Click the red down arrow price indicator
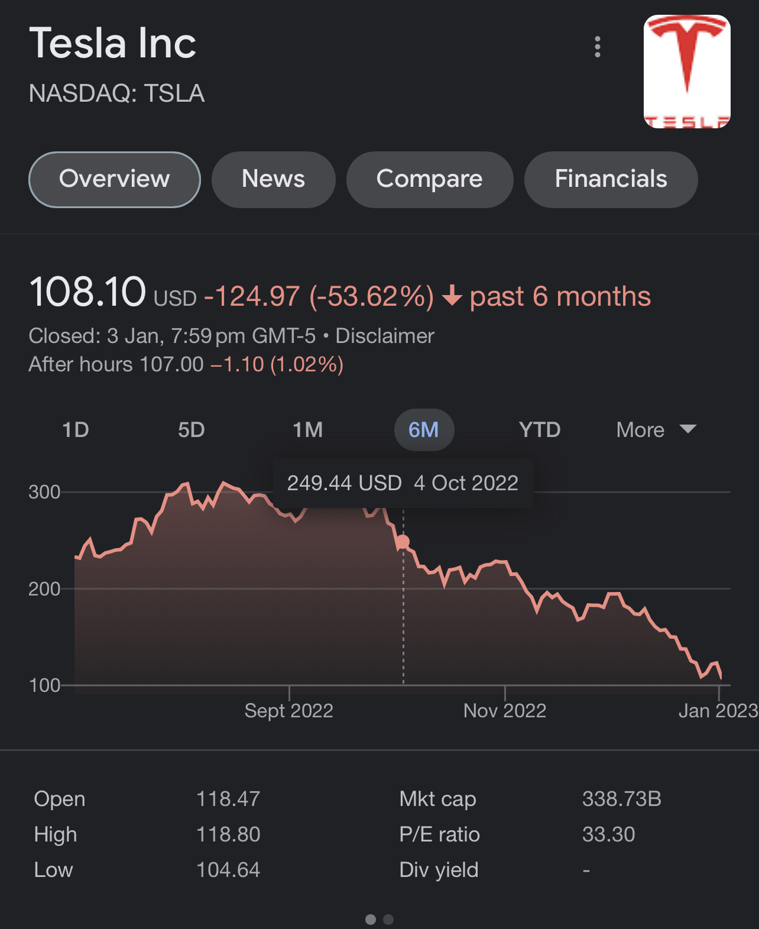 click(x=452, y=295)
